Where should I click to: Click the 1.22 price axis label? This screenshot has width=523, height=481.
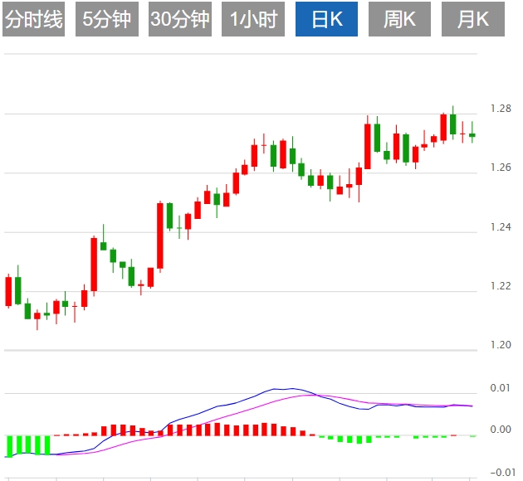click(501, 287)
